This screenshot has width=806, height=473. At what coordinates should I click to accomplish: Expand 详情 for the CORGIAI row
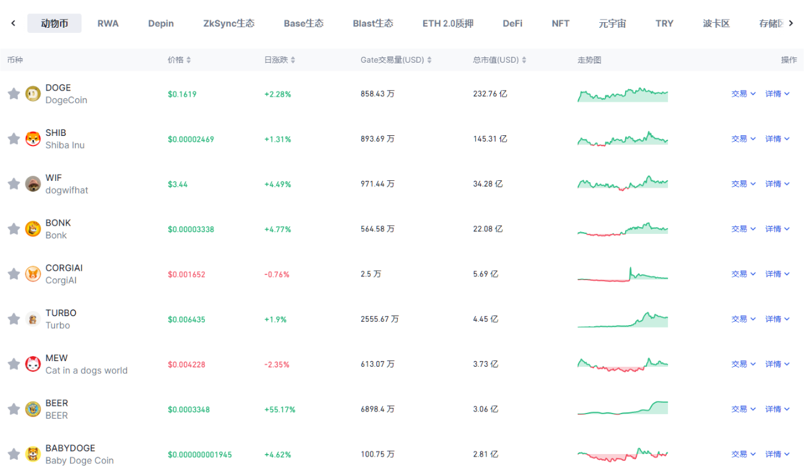[778, 274]
